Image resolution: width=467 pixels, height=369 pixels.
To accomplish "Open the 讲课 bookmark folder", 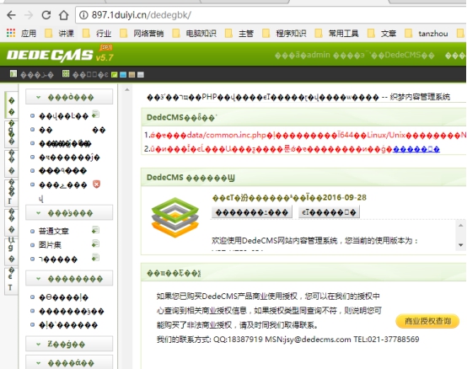I will (59, 33).
